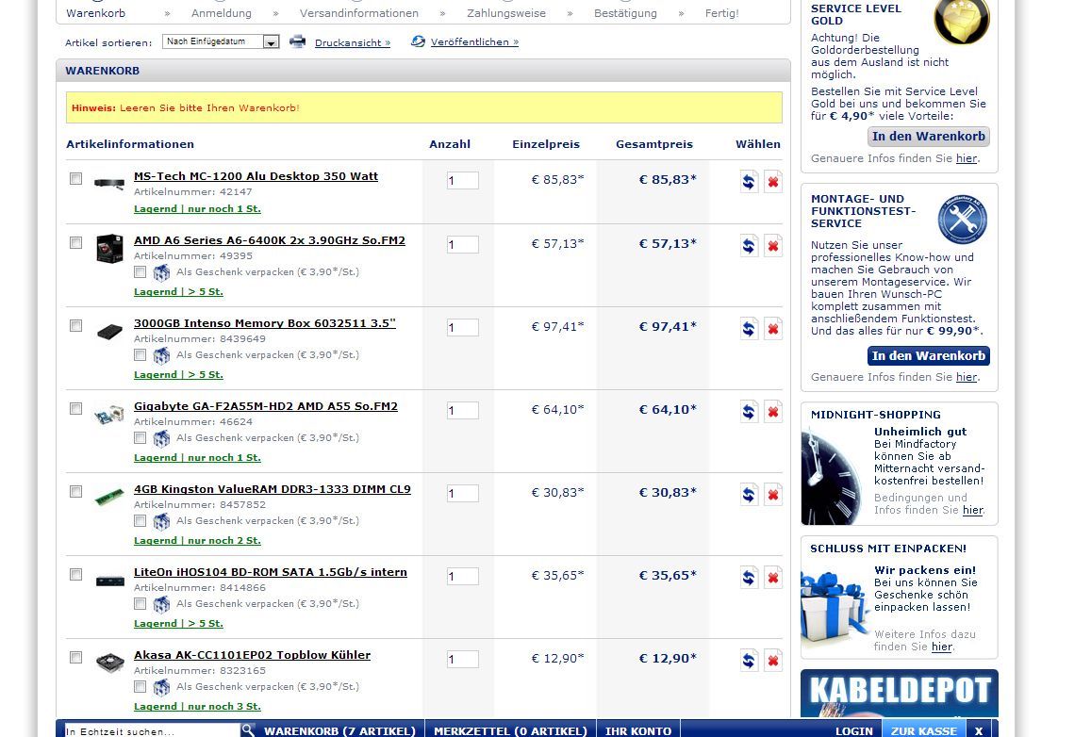Click the search magnifier icon in bottom bar
This screenshot has width=1091, height=737.
[x=248, y=730]
